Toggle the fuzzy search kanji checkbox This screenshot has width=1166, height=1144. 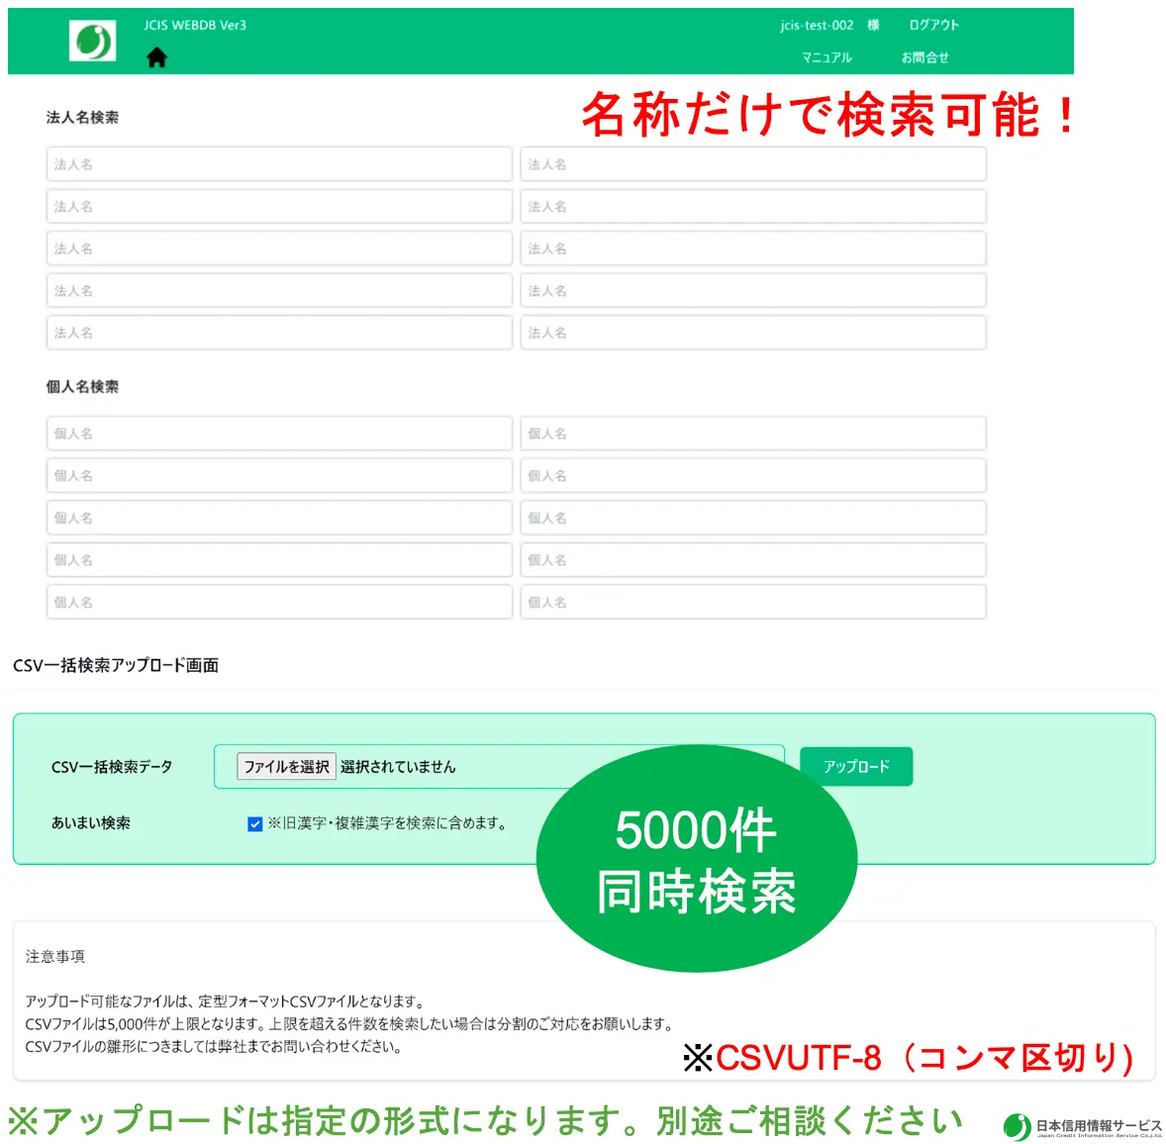tap(255, 823)
